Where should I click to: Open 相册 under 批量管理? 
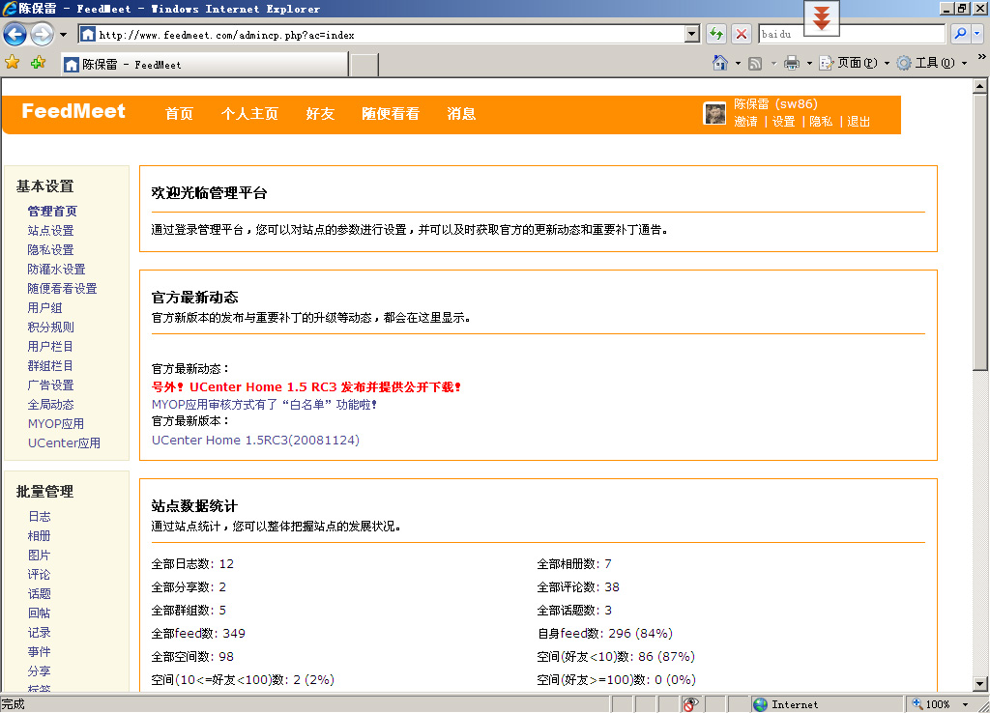tap(39, 536)
